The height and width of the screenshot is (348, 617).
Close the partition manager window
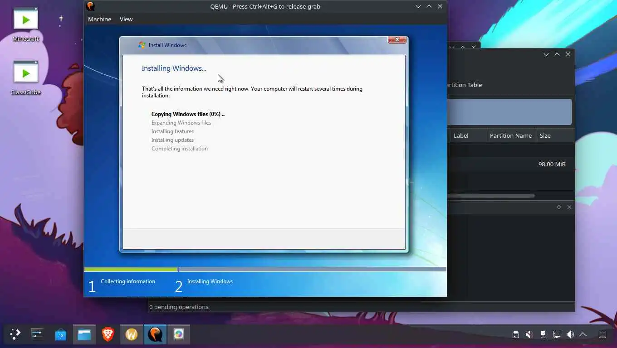568,54
